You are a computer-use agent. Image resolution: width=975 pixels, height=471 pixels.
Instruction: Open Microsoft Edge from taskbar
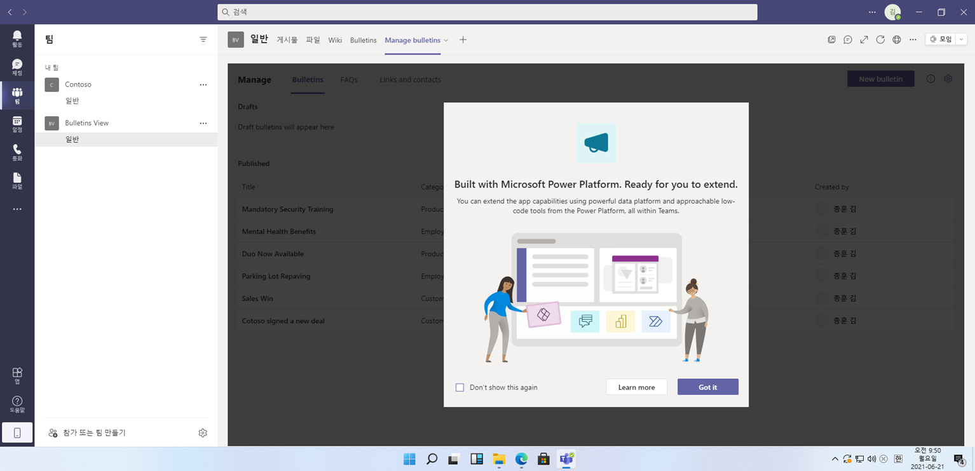point(521,459)
